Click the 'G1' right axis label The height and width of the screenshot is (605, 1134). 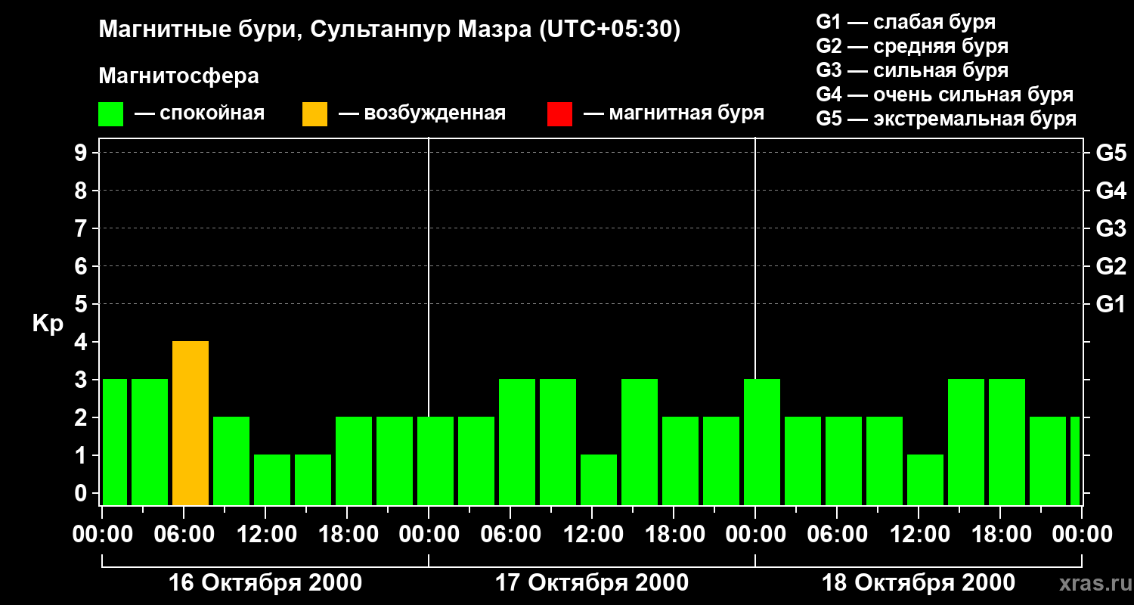[1111, 304]
